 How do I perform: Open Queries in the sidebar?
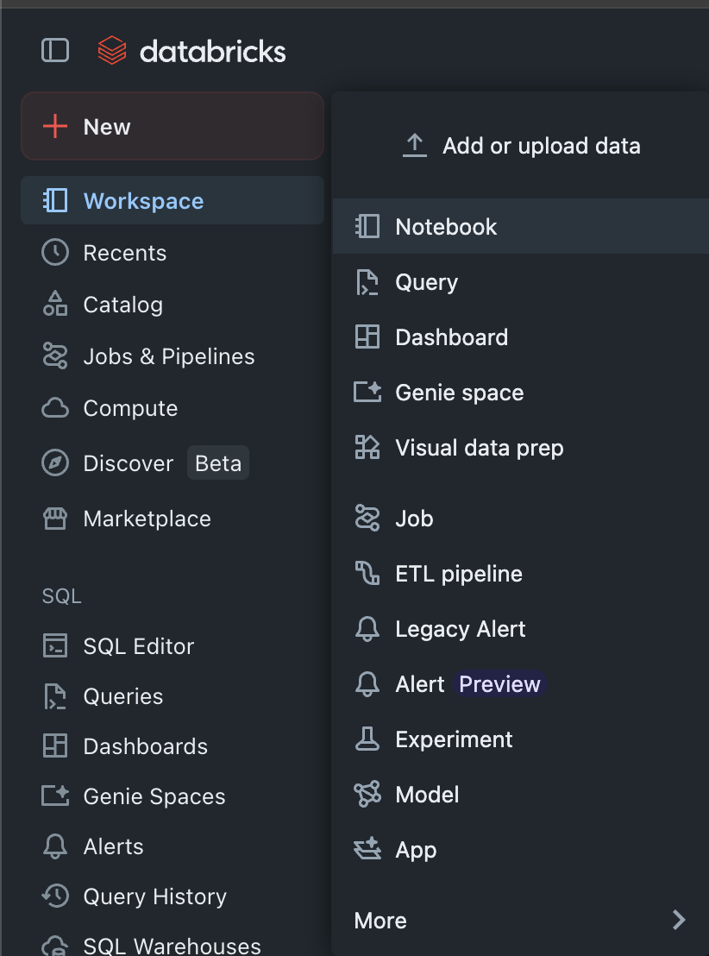click(173, 696)
